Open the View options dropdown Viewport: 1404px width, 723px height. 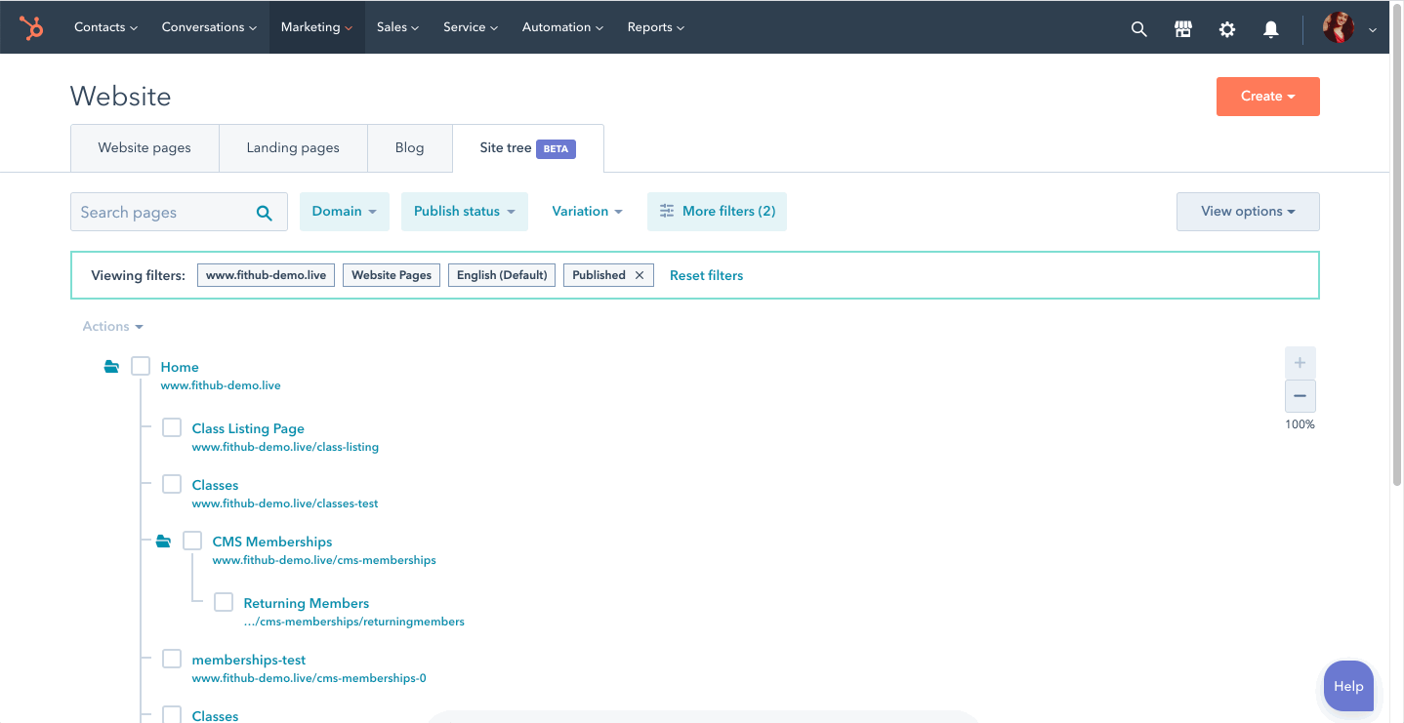(1247, 212)
